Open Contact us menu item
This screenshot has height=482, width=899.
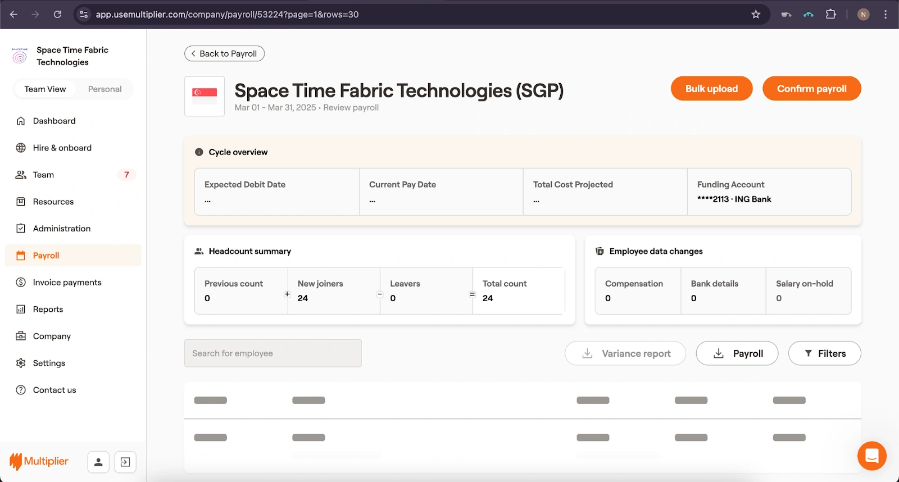click(73, 390)
